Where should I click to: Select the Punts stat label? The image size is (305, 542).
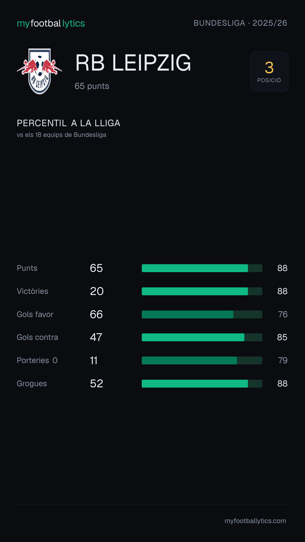point(27,268)
